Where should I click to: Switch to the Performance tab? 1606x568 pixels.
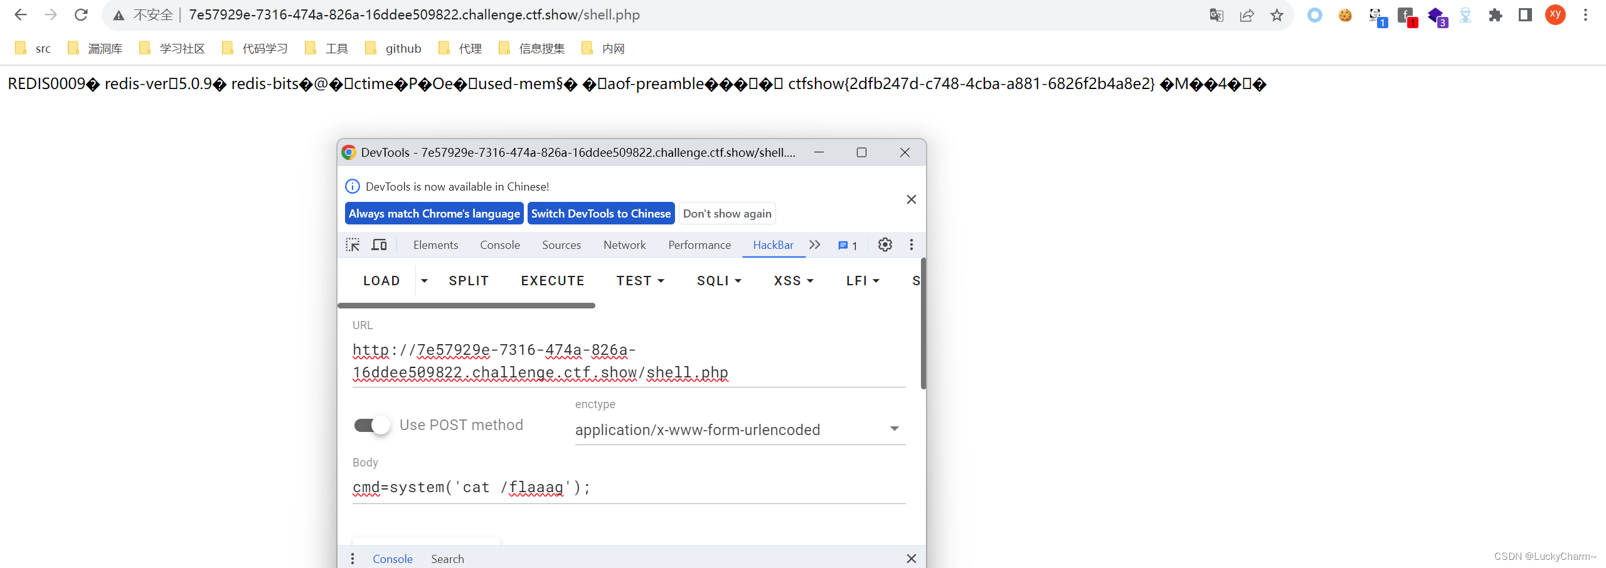point(699,245)
